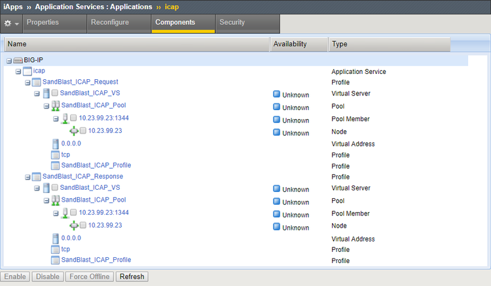Open the Reconfigure tab
Viewport: 491px width, 286px height.
[x=110, y=23]
